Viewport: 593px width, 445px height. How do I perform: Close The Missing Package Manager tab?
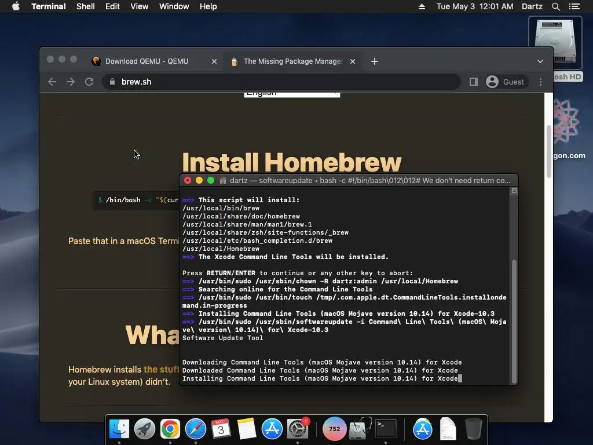(353, 61)
